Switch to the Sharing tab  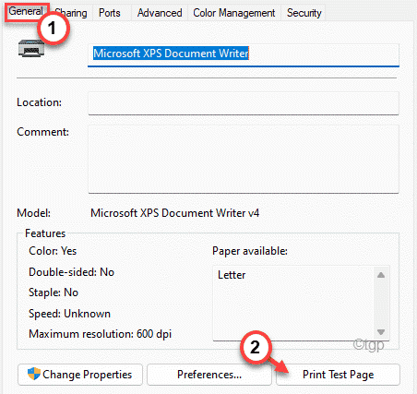click(x=71, y=13)
